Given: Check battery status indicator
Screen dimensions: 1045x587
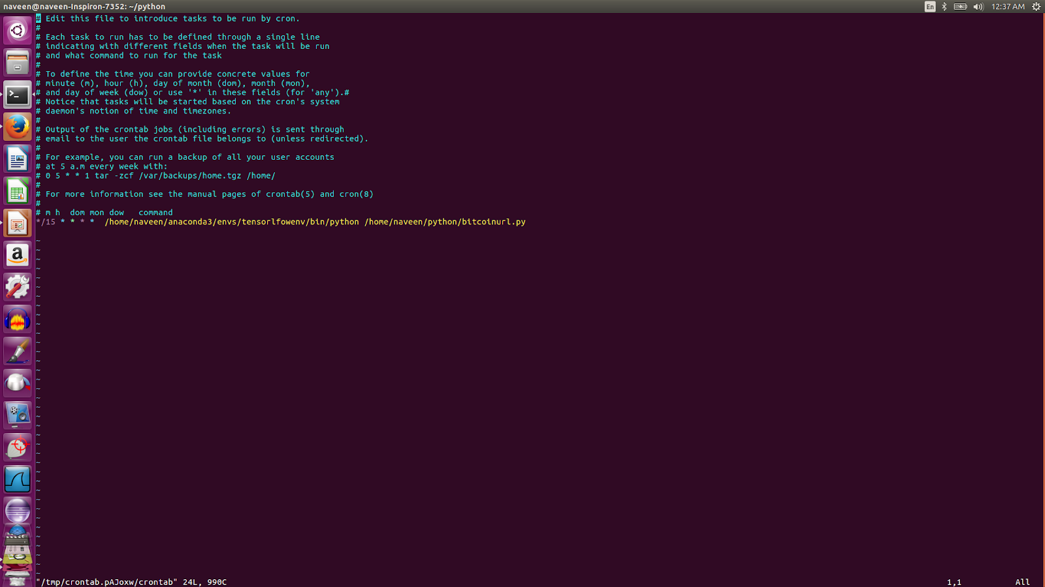Looking at the screenshot, I should (x=959, y=7).
